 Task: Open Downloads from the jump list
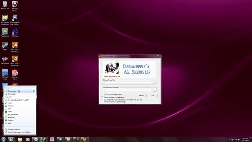click(x=20, y=94)
